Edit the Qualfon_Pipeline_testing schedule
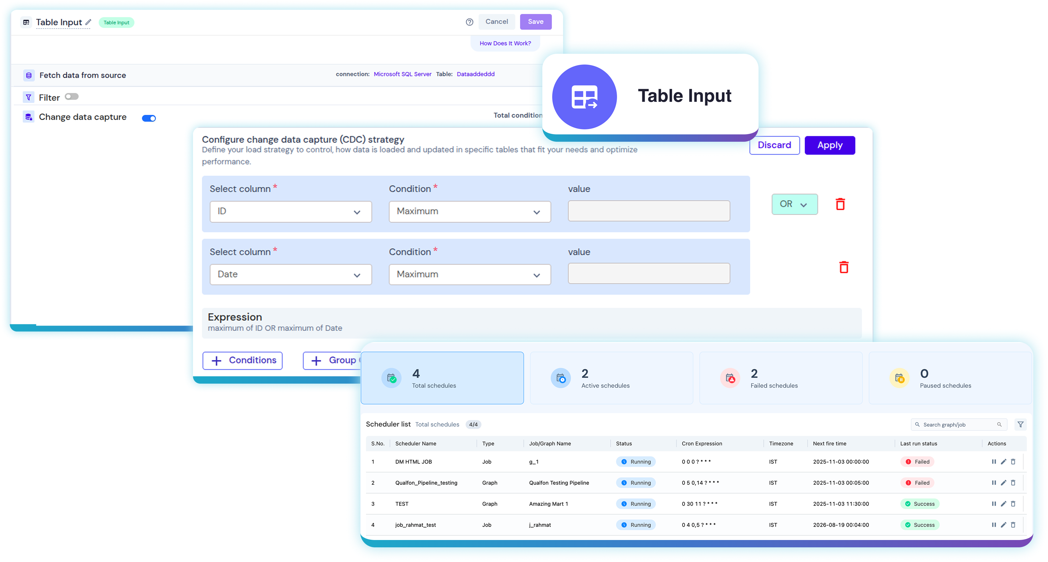The image size is (1048, 562). tap(1003, 483)
